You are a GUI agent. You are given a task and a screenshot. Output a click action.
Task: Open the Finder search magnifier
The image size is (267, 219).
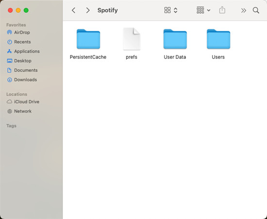(x=256, y=10)
